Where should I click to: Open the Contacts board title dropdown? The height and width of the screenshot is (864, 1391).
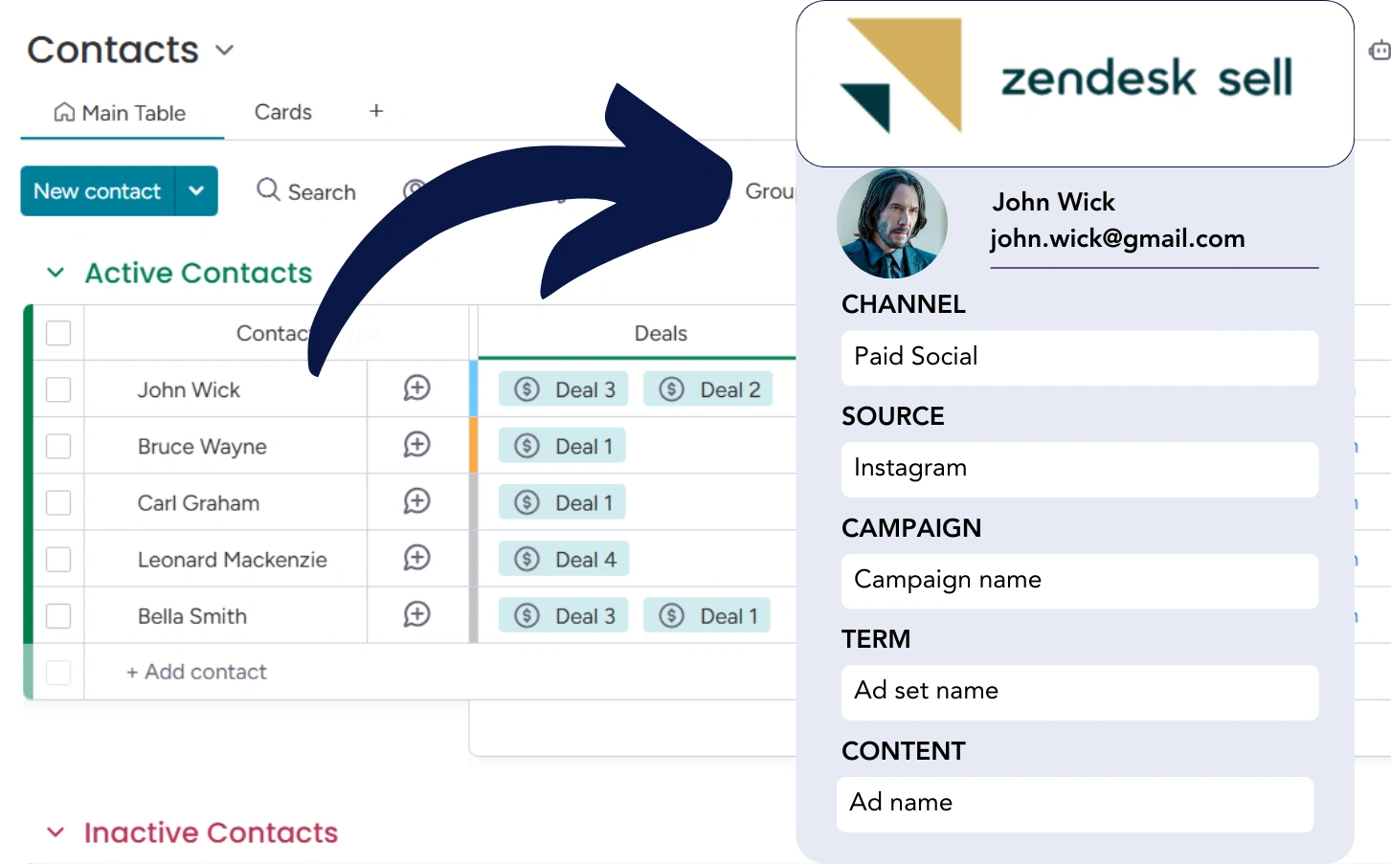224,50
